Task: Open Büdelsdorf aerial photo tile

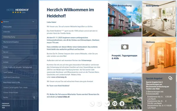Action: pos(125,91)
